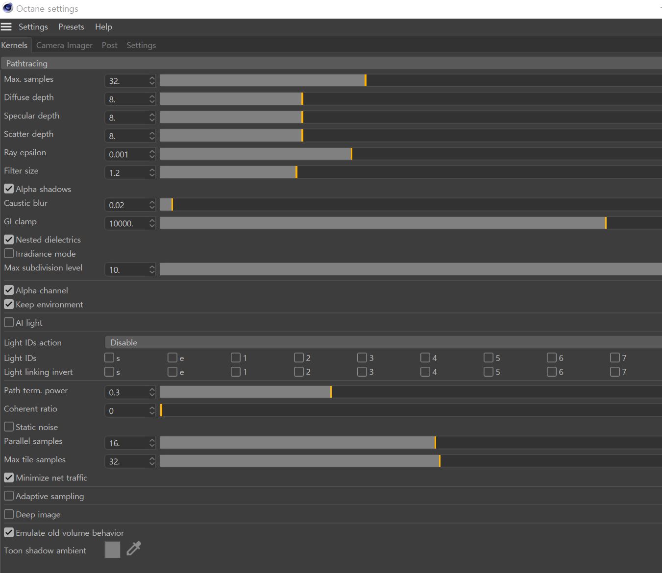Check Light IDs box 7
Image resolution: width=662 pixels, height=573 pixels.
(615, 358)
